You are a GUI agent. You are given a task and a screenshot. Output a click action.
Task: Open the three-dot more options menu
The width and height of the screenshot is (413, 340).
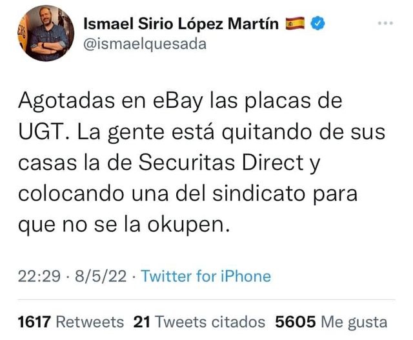coord(385,23)
